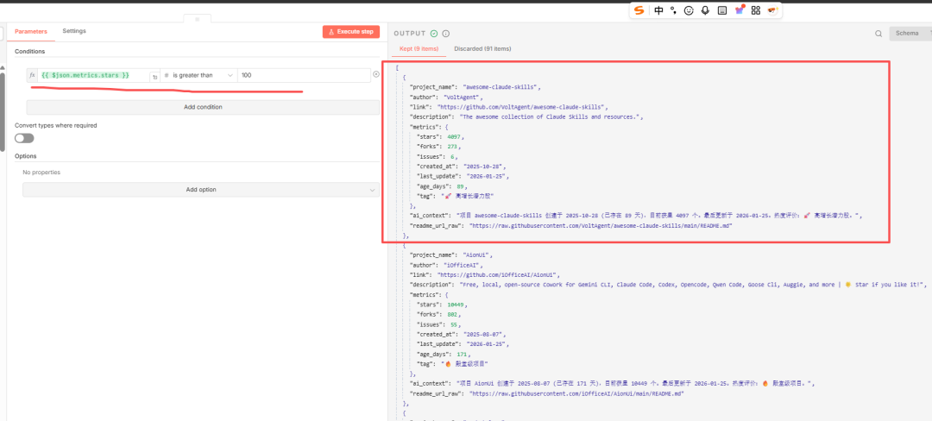Switch to the Settings tab

[x=74, y=31]
